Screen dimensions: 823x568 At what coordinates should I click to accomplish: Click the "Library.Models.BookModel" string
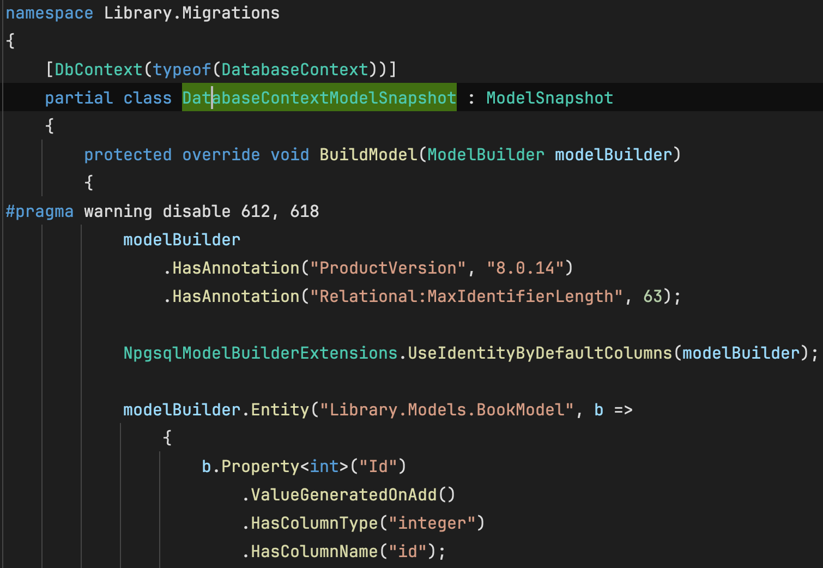click(x=446, y=410)
